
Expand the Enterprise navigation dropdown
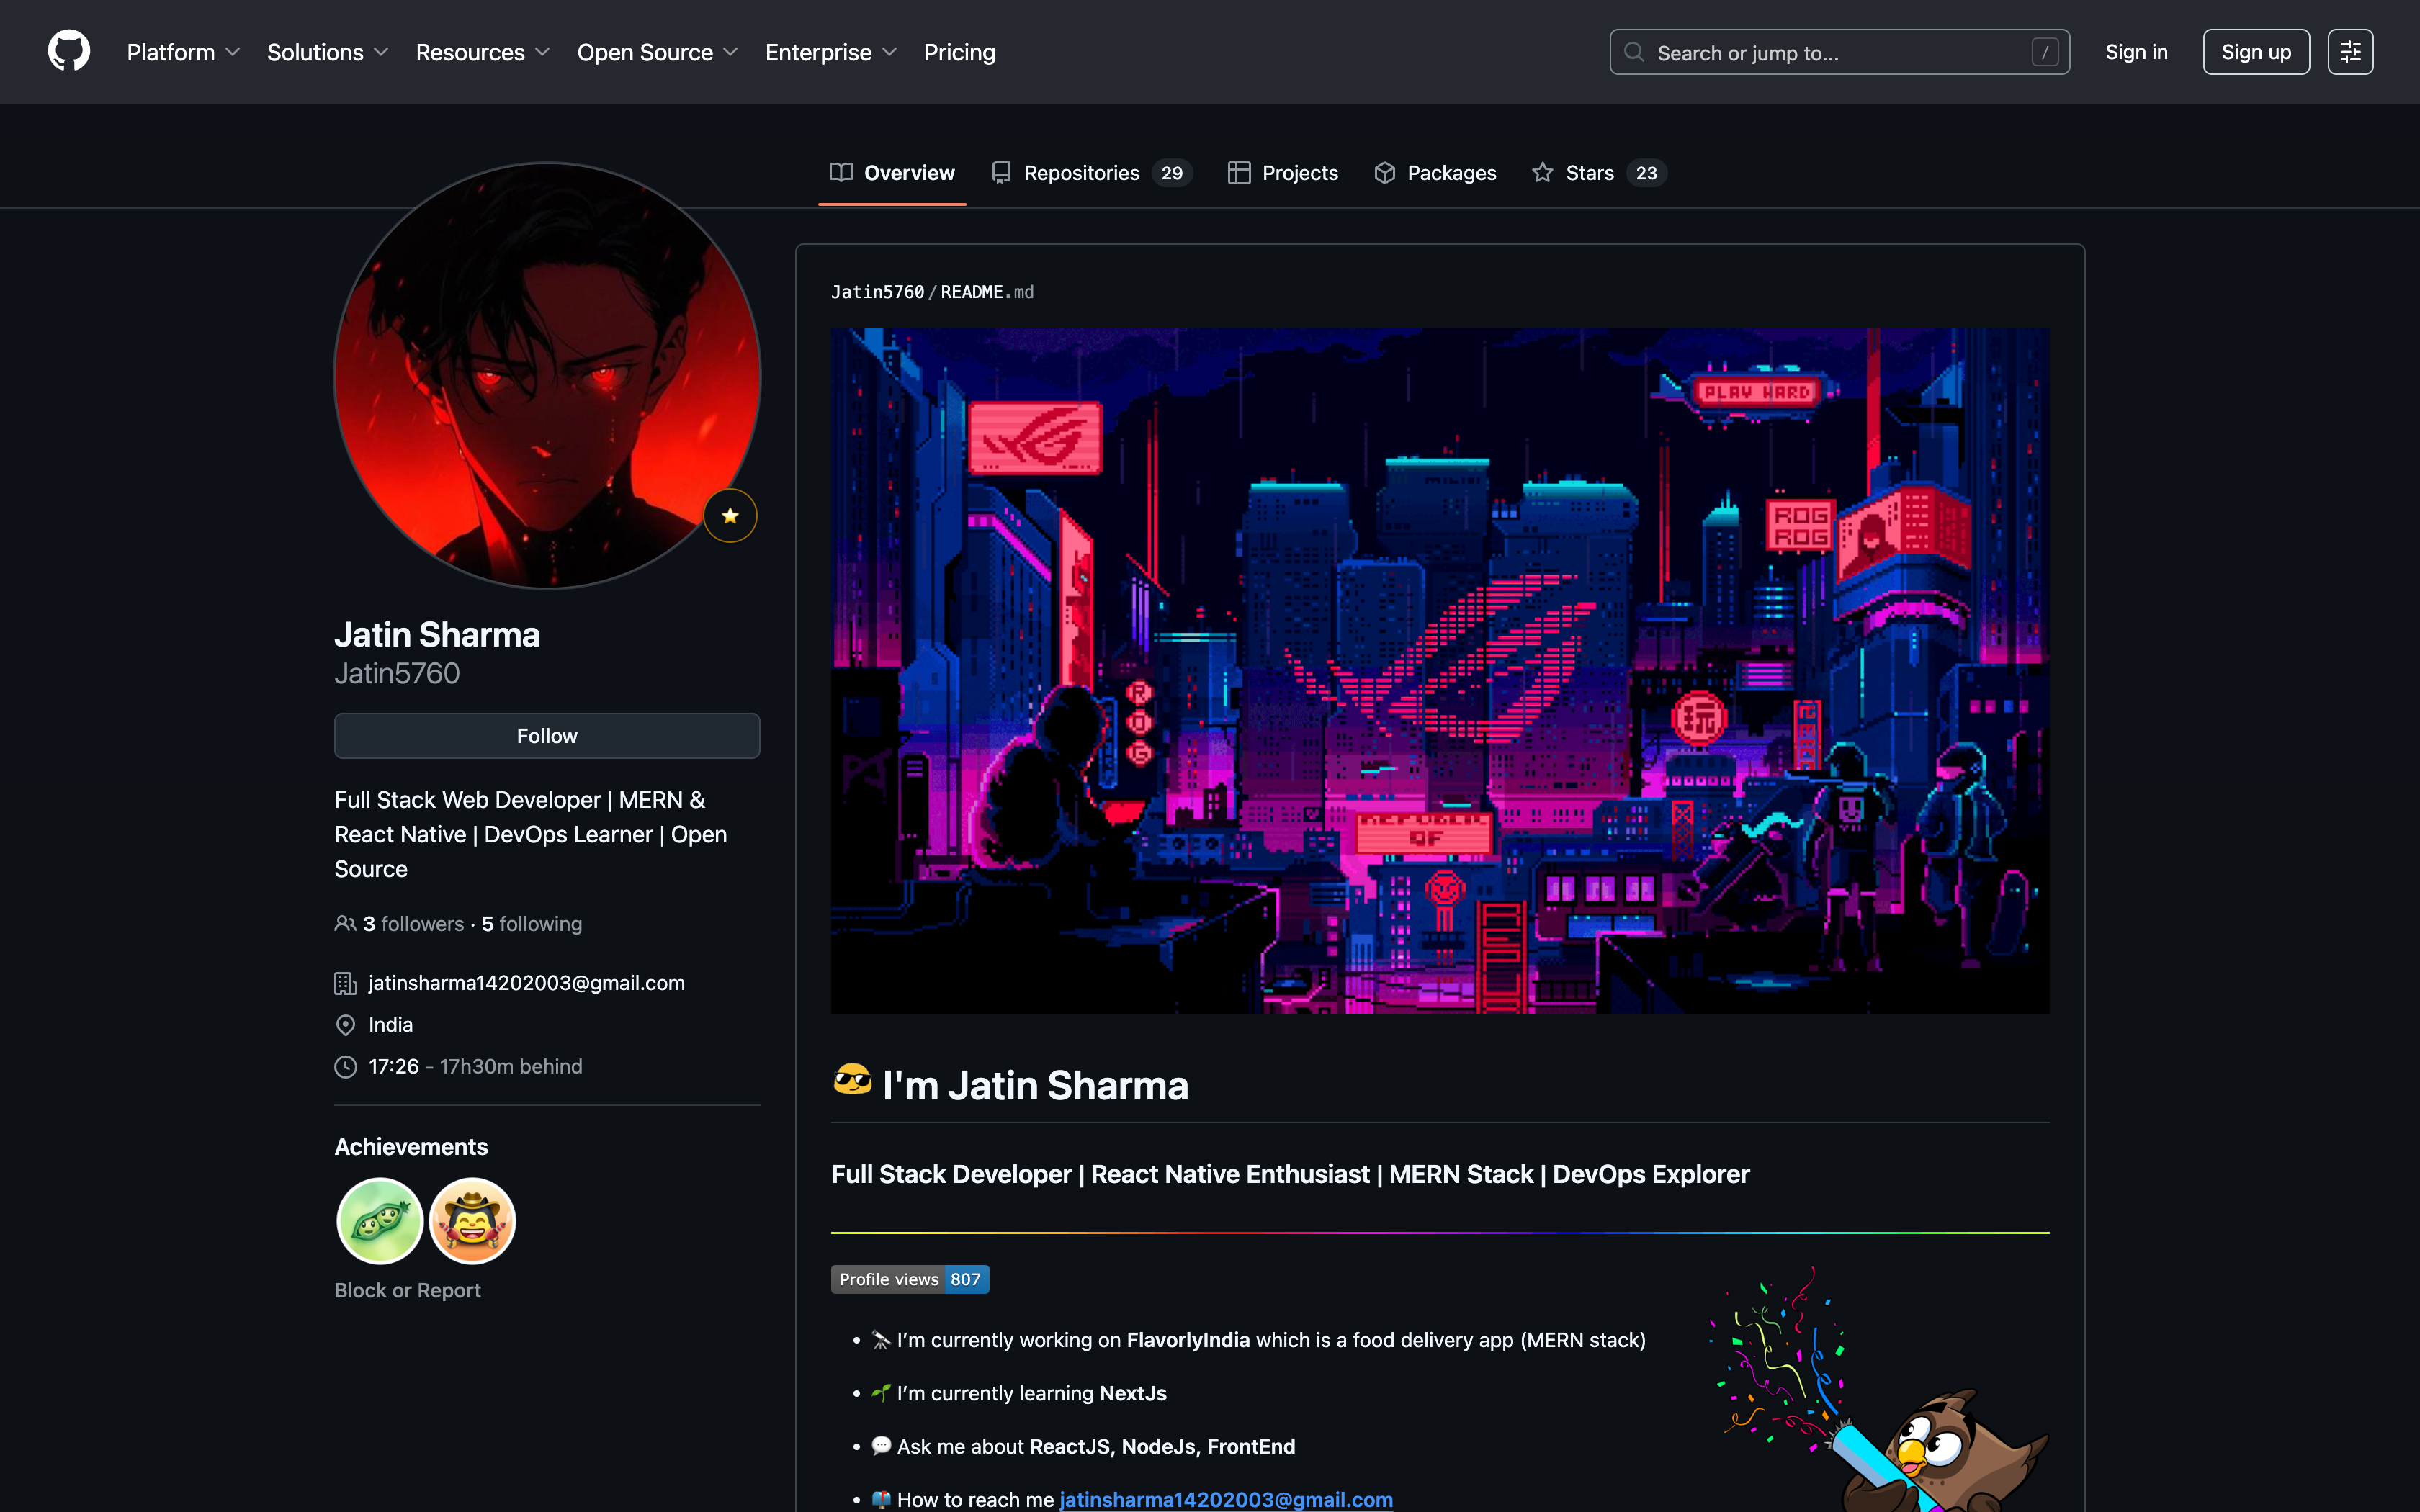tap(830, 52)
